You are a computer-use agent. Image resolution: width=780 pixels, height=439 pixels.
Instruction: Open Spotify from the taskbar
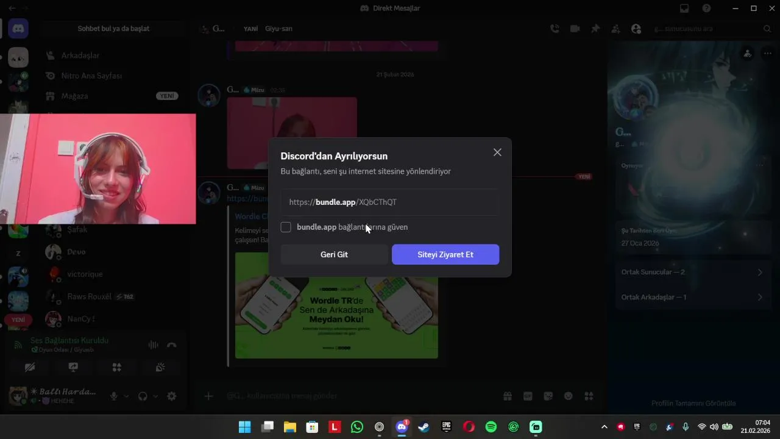pyautogui.click(x=491, y=427)
